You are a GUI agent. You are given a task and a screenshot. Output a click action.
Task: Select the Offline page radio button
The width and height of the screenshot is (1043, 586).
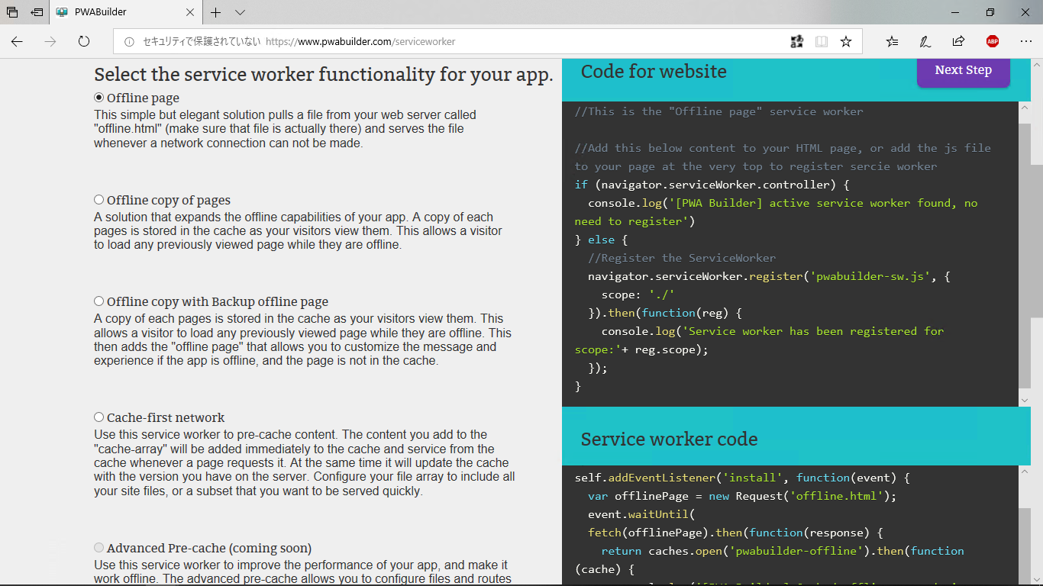point(98,98)
